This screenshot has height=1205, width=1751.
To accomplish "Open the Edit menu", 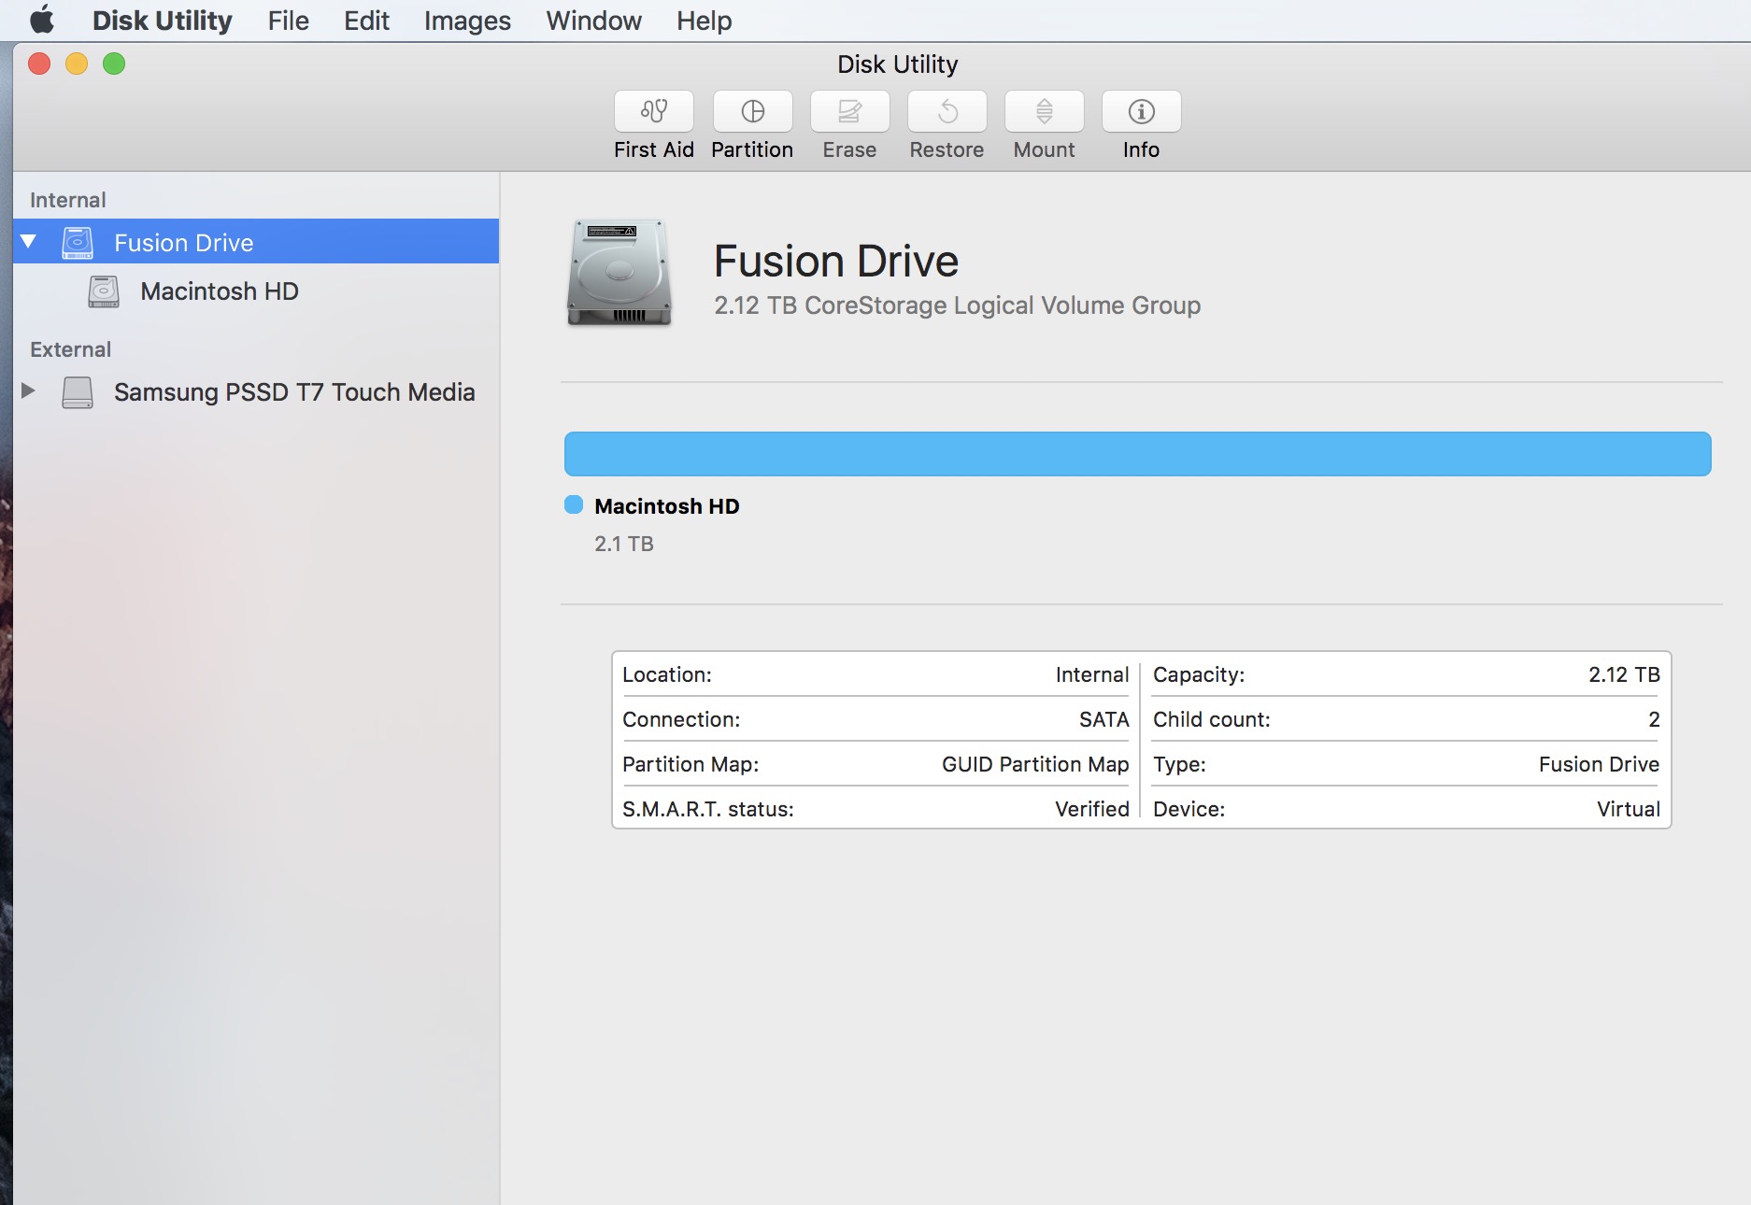I will pyautogui.click(x=366, y=21).
